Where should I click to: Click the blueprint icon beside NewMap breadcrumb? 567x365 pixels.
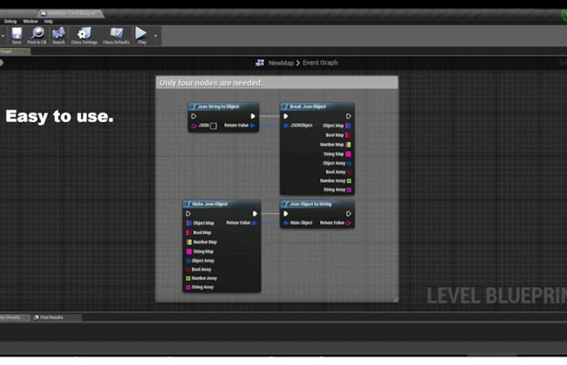[x=260, y=62]
